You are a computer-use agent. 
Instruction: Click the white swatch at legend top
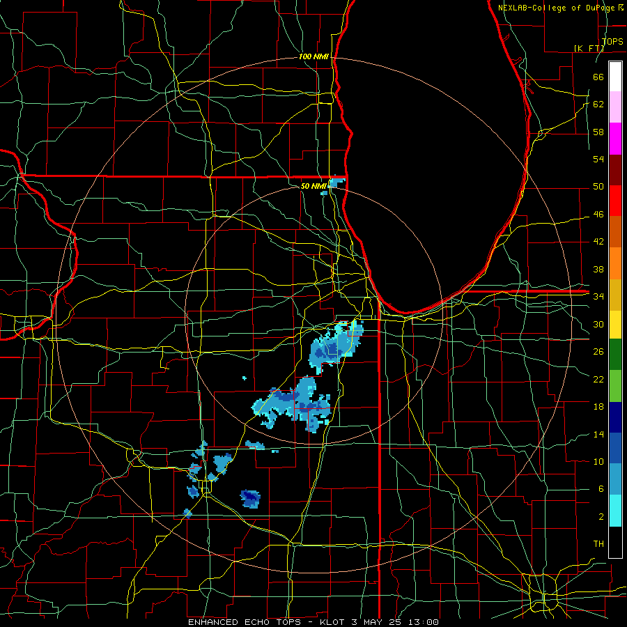coord(615,77)
